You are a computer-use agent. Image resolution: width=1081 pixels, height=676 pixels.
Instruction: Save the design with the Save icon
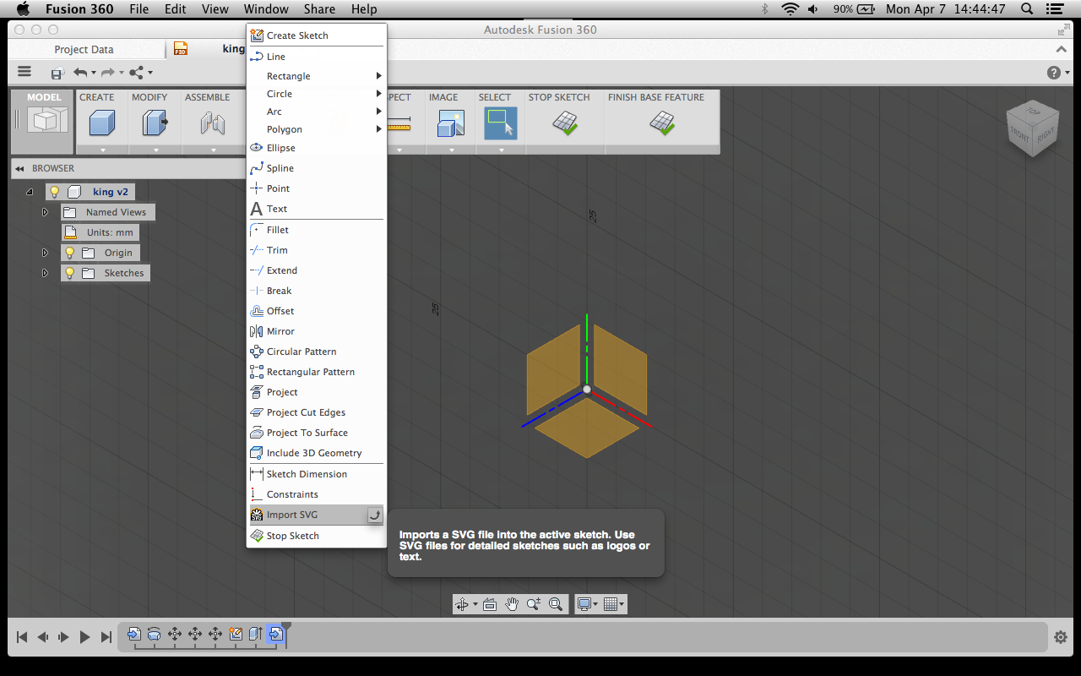(x=57, y=73)
